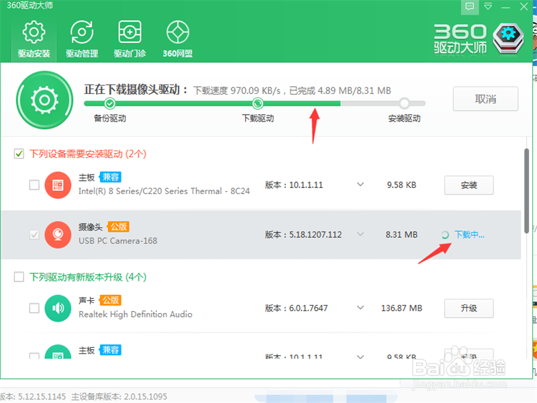Minimize the 360驱动大师 window
Viewport: 537px width, 403px height.
pos(505,7)
